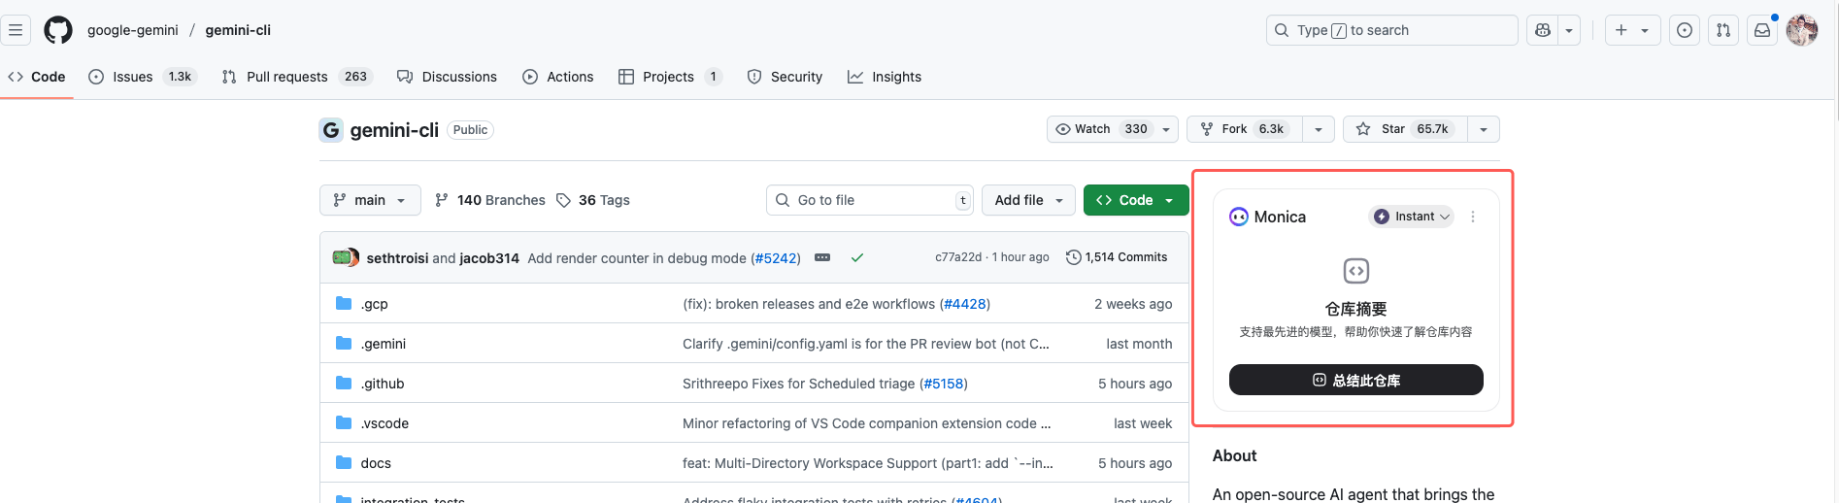
Task: Switch to the Issues tab
Action: pos(143,77)
